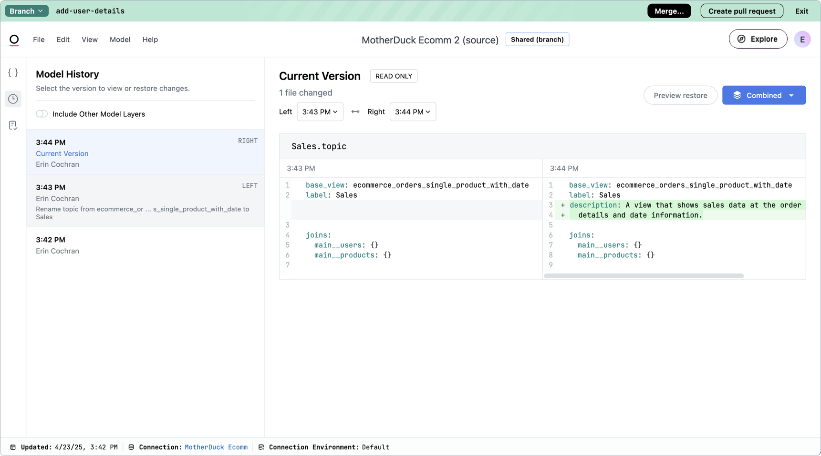Click 'Updated: 4/23/25, 3:42 PM' status
The height and width of the screenshot is (456, 821).
69,447
